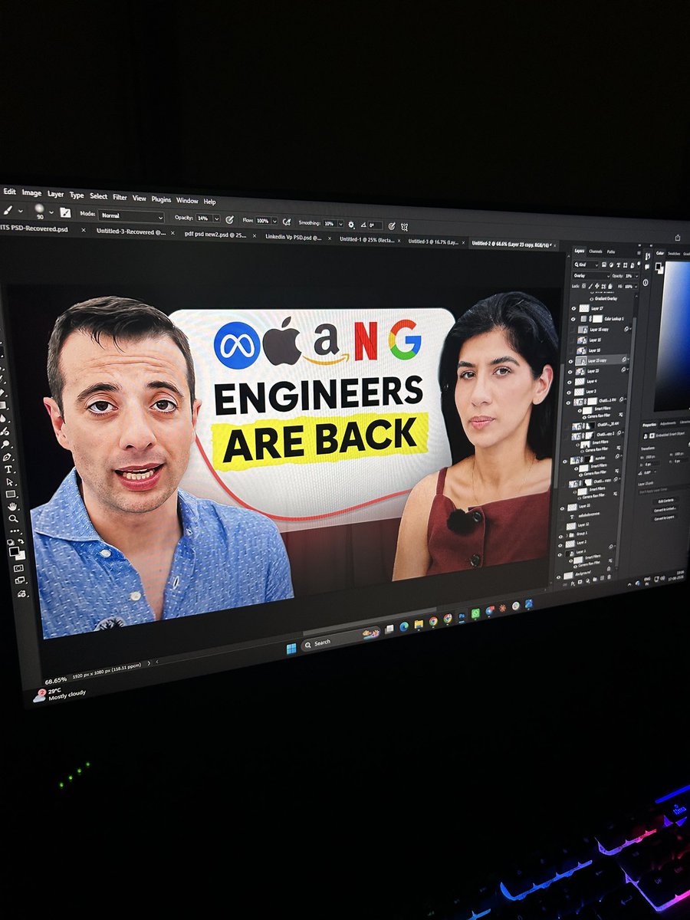Select the Hand tool
The width and height of the screenshot is (690, 920).
(12, 506)
